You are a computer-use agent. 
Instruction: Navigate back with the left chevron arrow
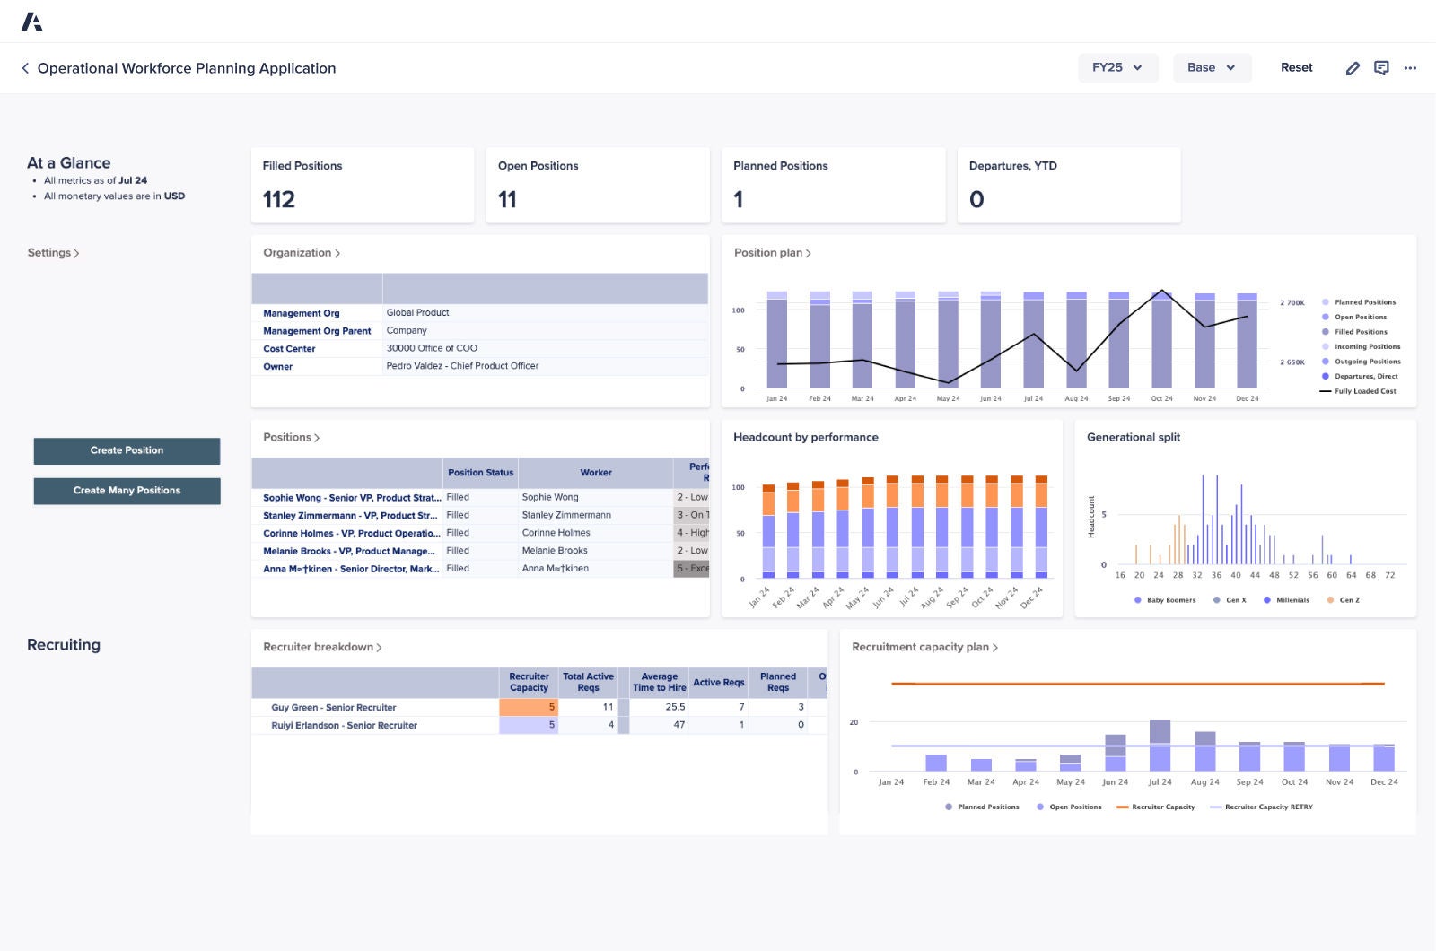click(24, 68)
